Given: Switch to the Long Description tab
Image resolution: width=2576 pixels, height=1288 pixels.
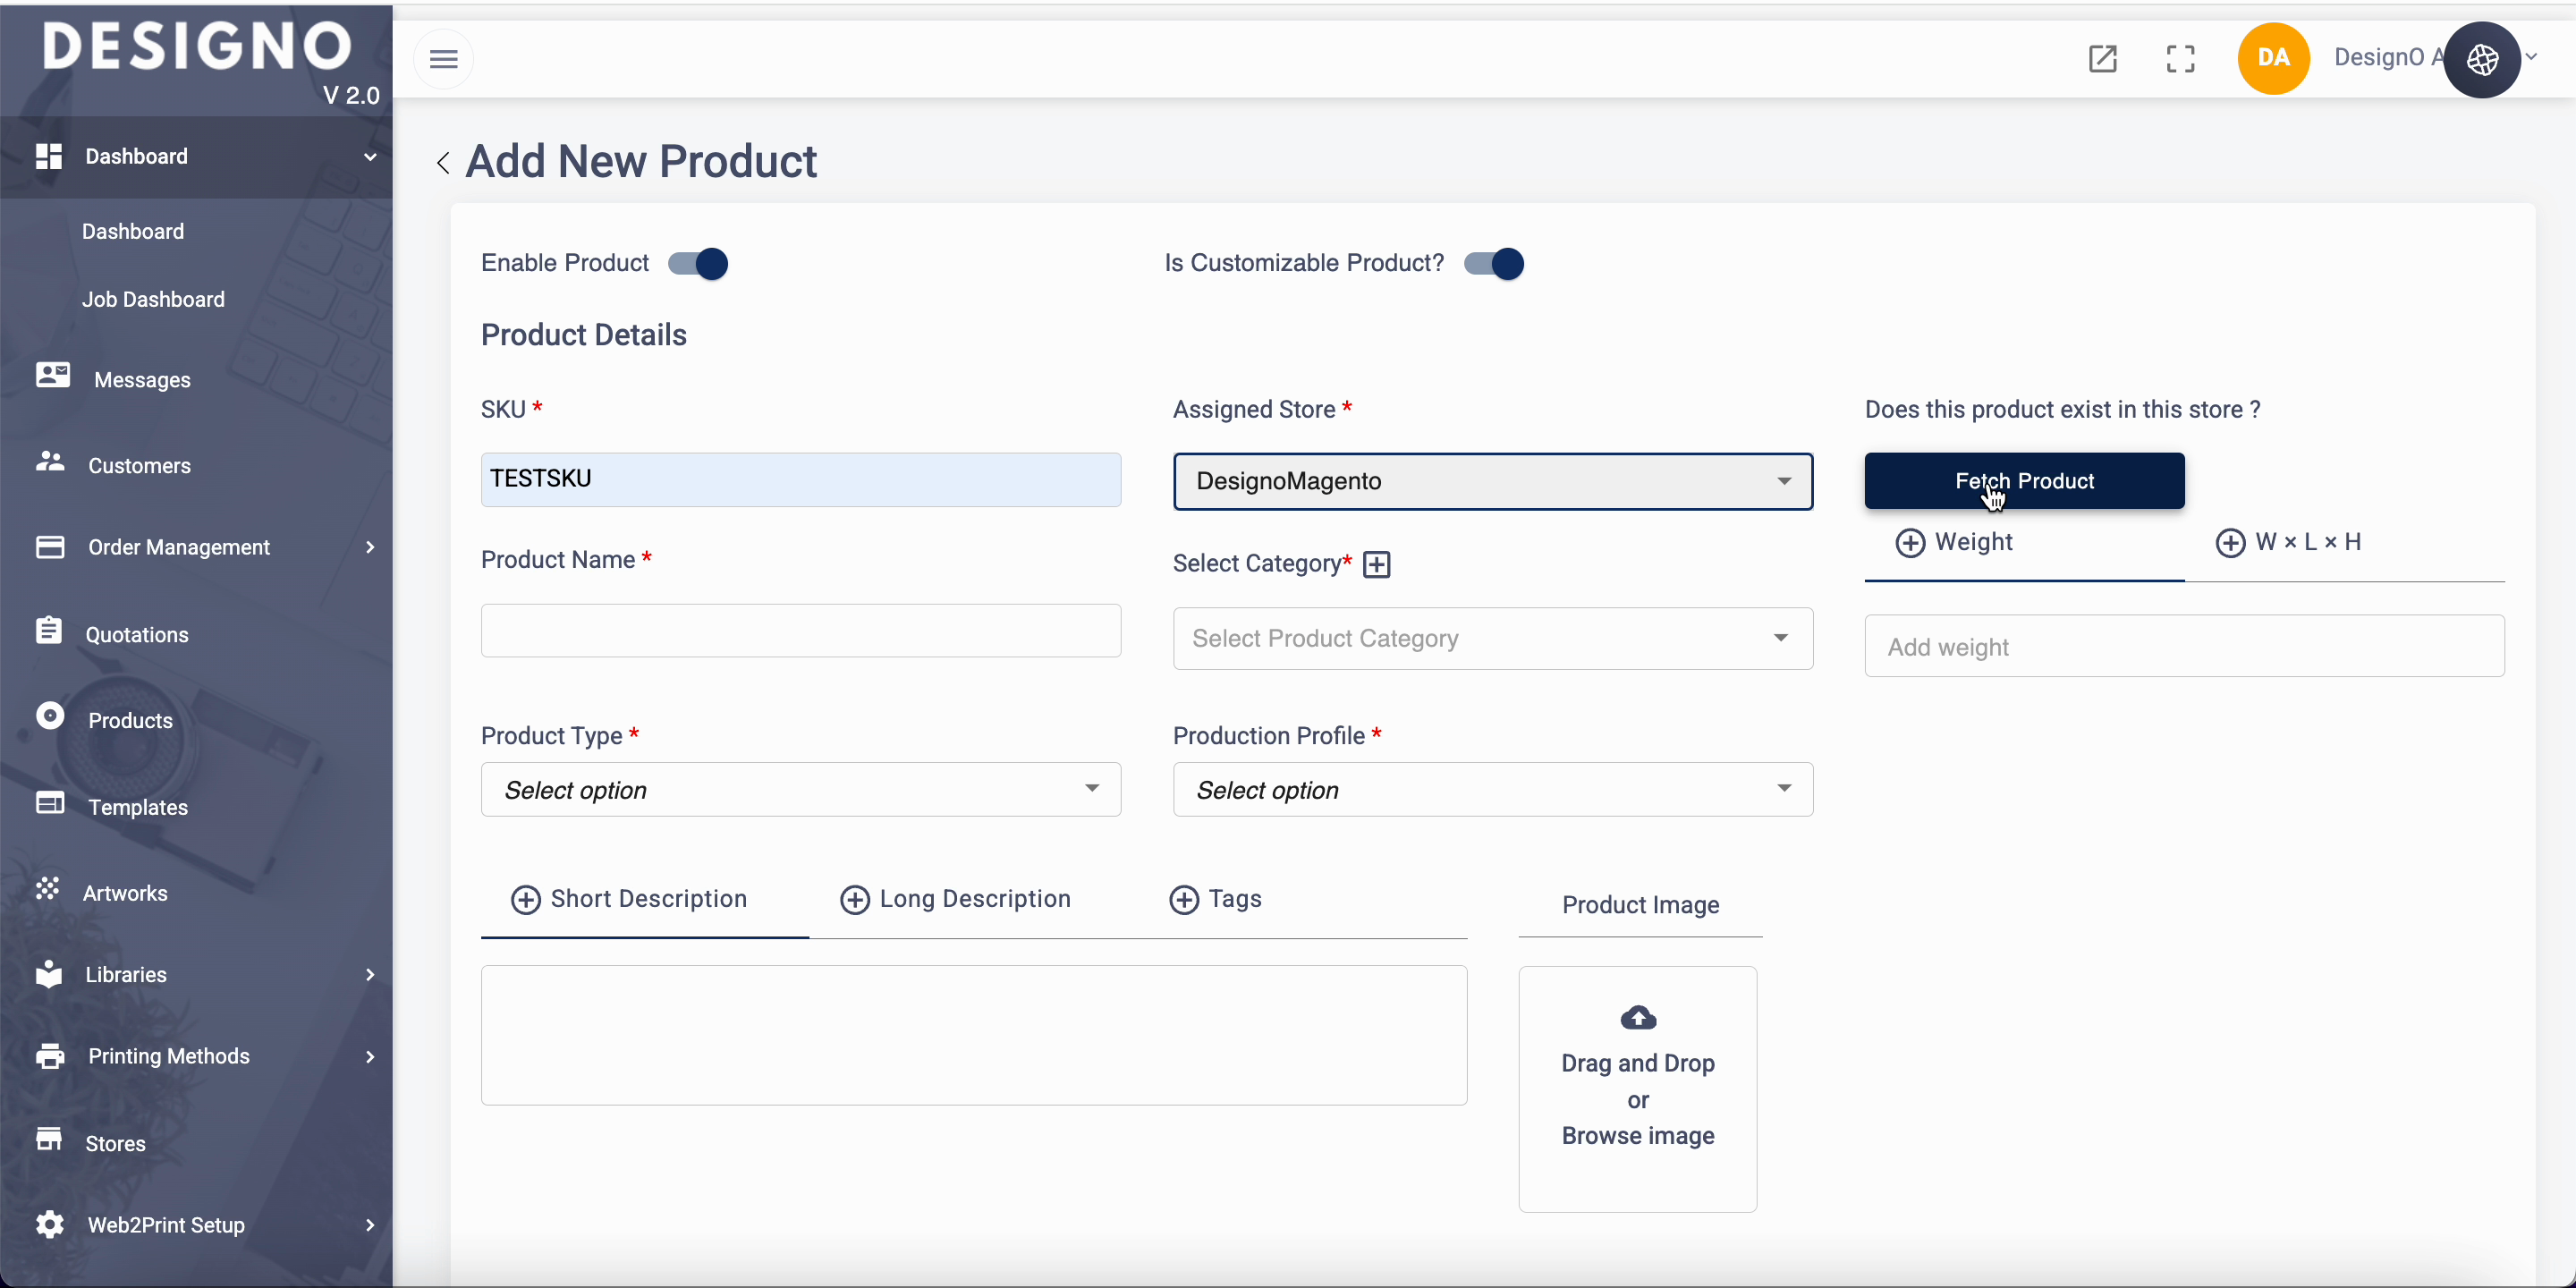Looking at the screenshot, I should [x=956, y=899].
